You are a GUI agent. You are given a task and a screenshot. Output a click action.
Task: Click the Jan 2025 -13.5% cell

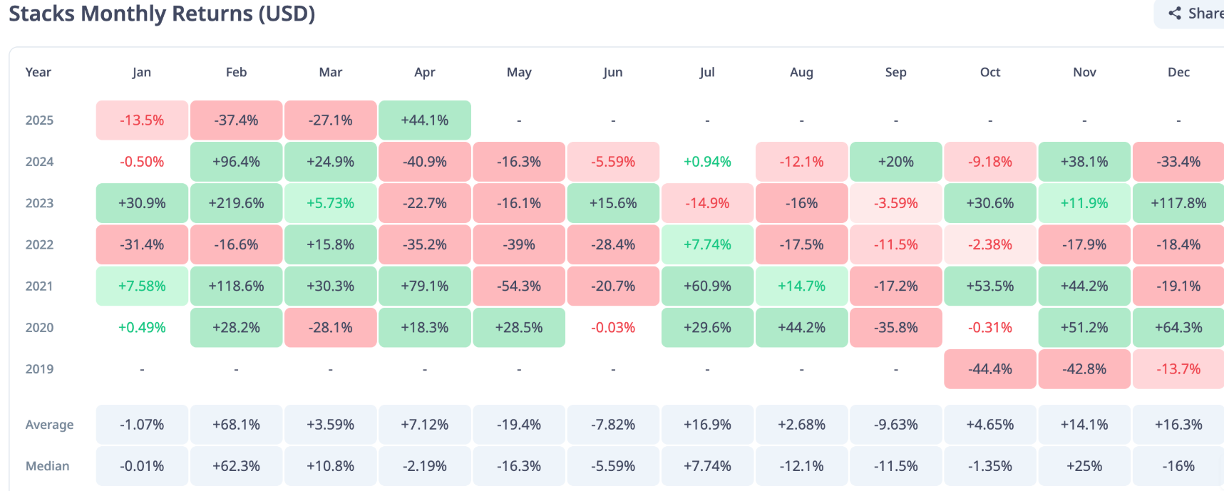(x=142, y=120)
